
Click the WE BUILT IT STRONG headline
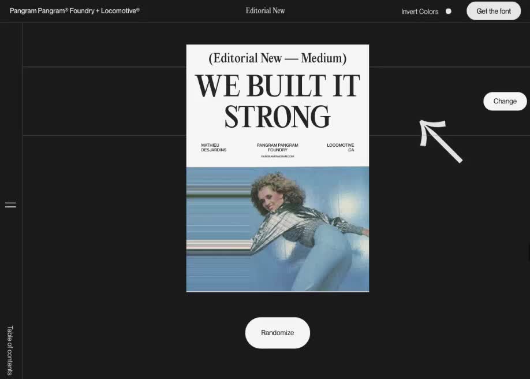[278, 101]
